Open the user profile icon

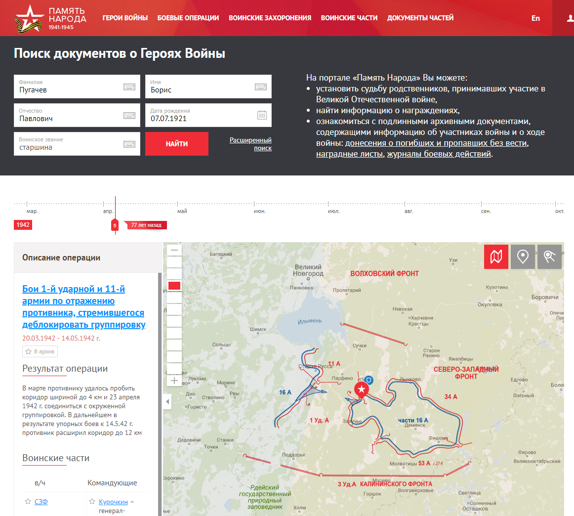coord(570,18)
